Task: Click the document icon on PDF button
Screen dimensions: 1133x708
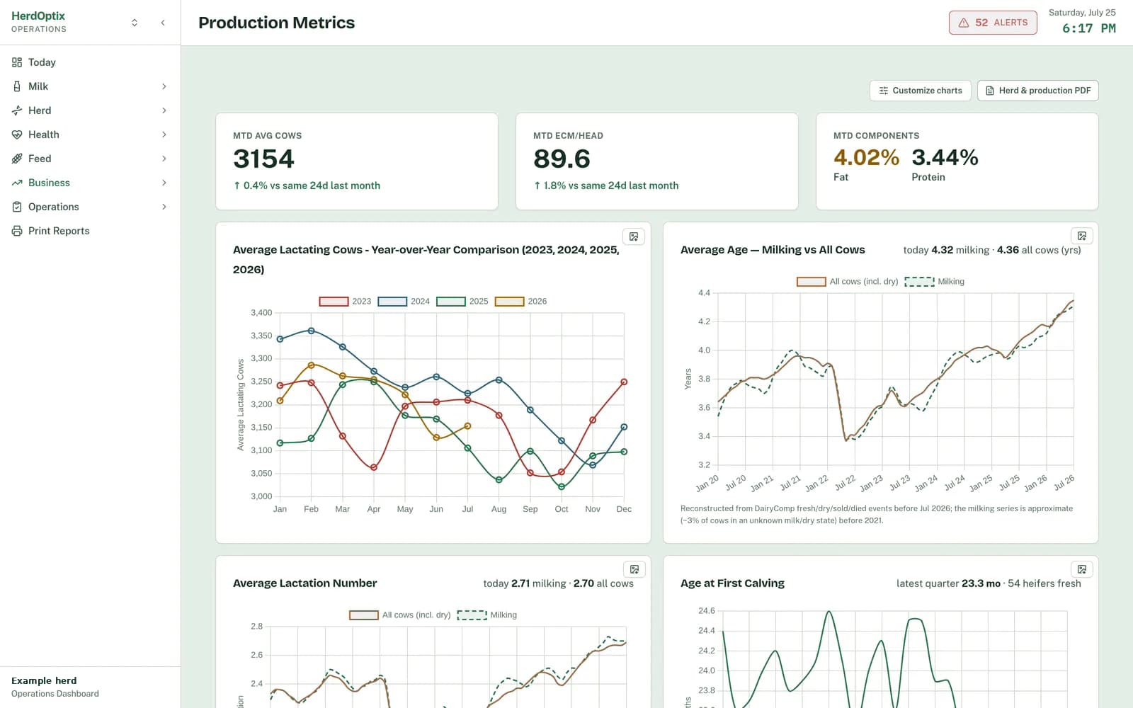Action: (x=990, y=91)
